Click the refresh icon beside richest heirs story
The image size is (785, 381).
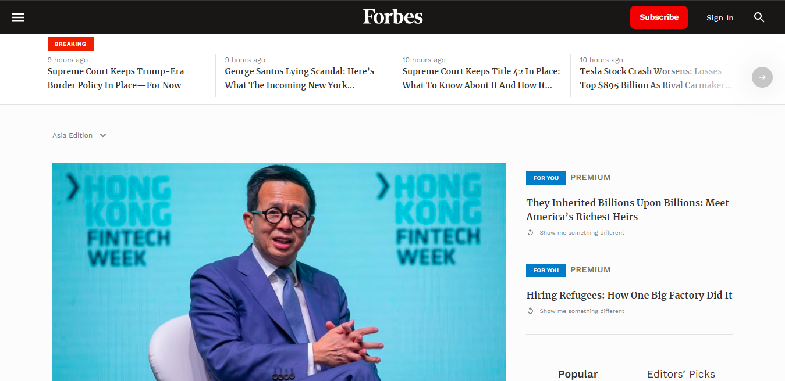(530, 232)
